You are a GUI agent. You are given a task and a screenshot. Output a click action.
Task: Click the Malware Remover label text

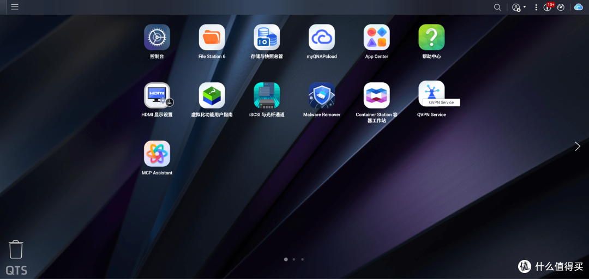pos(322,114)
